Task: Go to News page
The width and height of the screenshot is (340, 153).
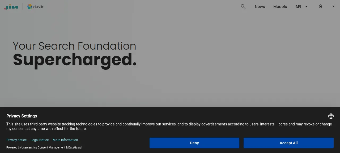Action: [260, 7]
